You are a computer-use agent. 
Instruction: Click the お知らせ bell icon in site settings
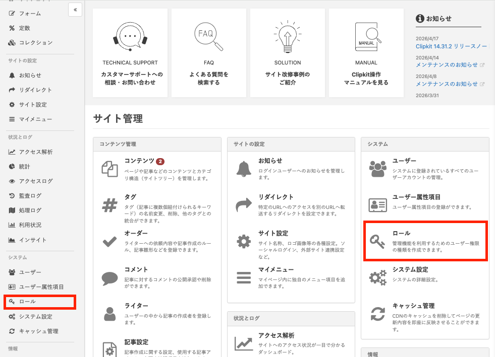(244, 169)
